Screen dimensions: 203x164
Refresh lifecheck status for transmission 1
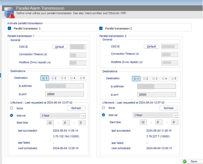[x=76, y=108]
